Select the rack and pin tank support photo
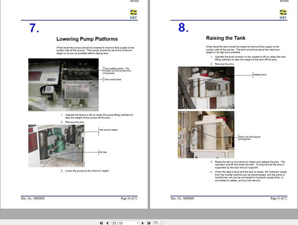Viewport: 298px width, 225px height. (206, 135)
